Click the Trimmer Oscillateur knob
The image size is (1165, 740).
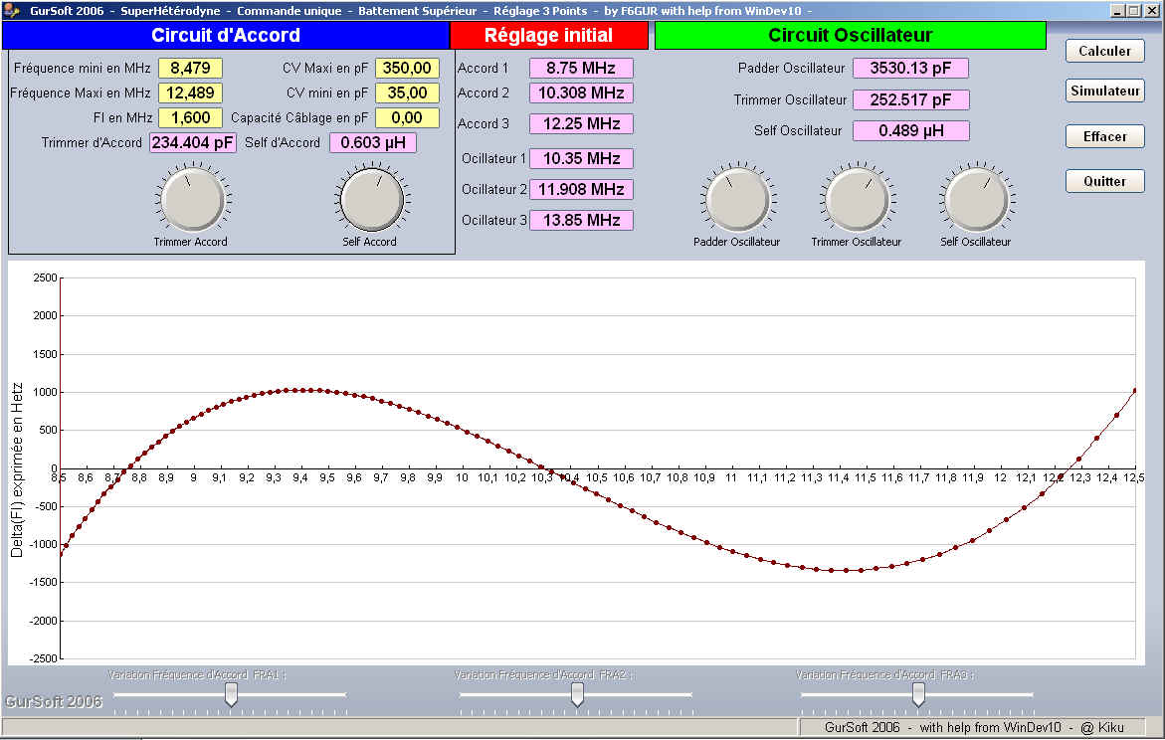pos(857,199)
